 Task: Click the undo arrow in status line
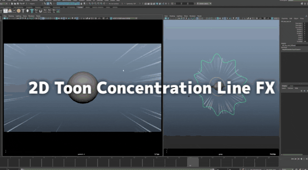21,4
